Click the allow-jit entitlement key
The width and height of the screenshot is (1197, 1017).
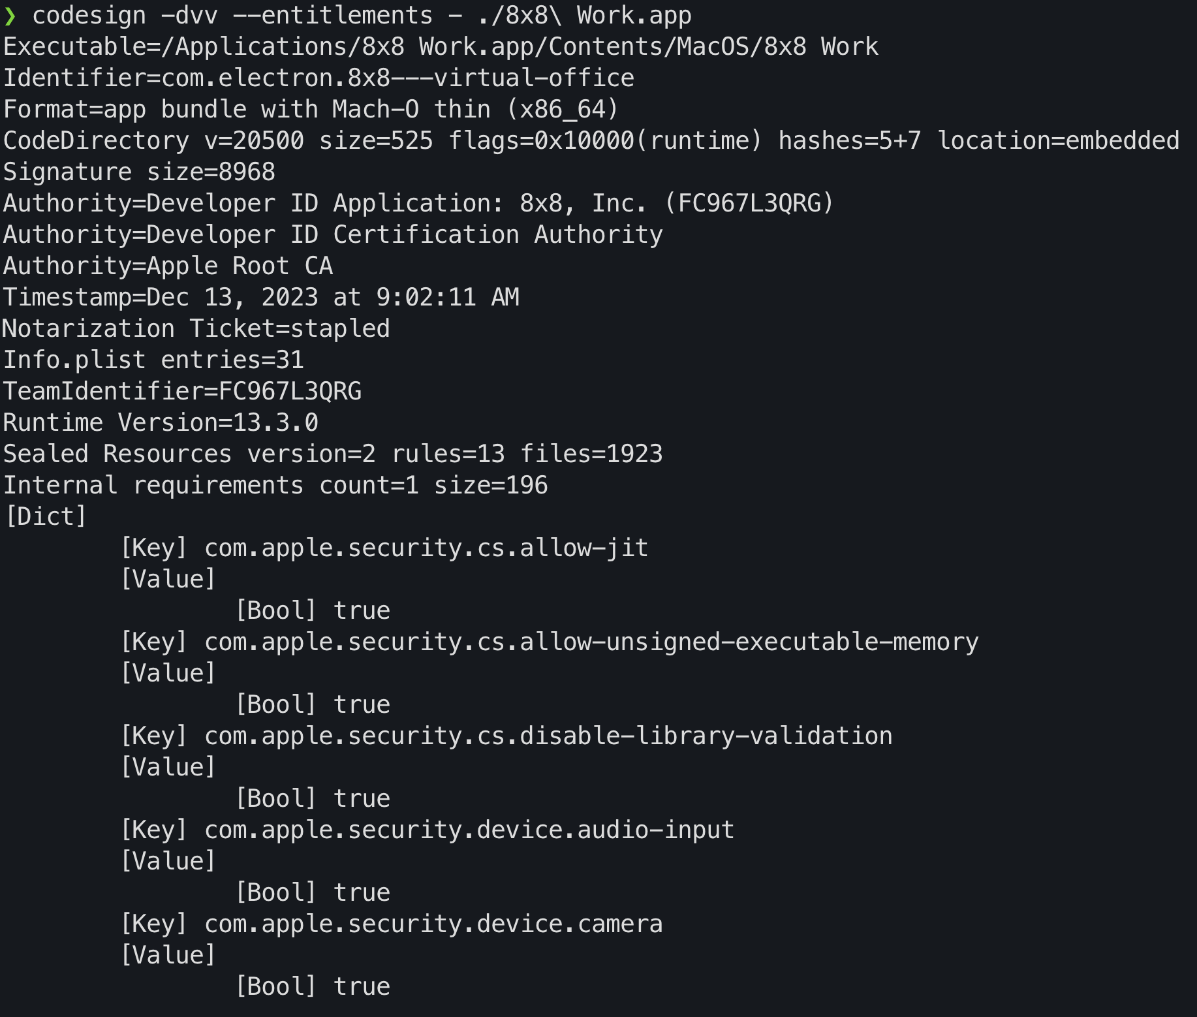(426, 548)
